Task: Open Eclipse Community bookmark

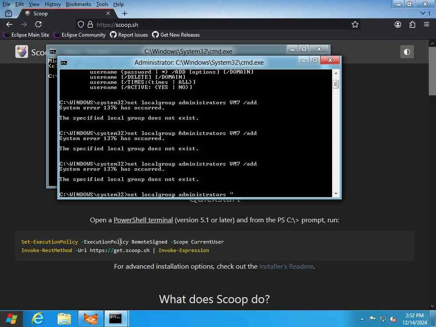Action: [80, 35]
